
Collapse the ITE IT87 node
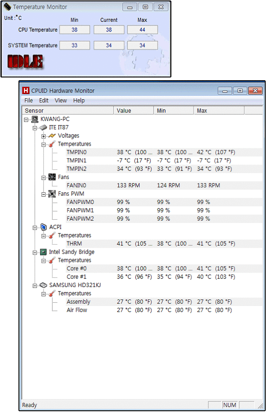coord(35,128)
